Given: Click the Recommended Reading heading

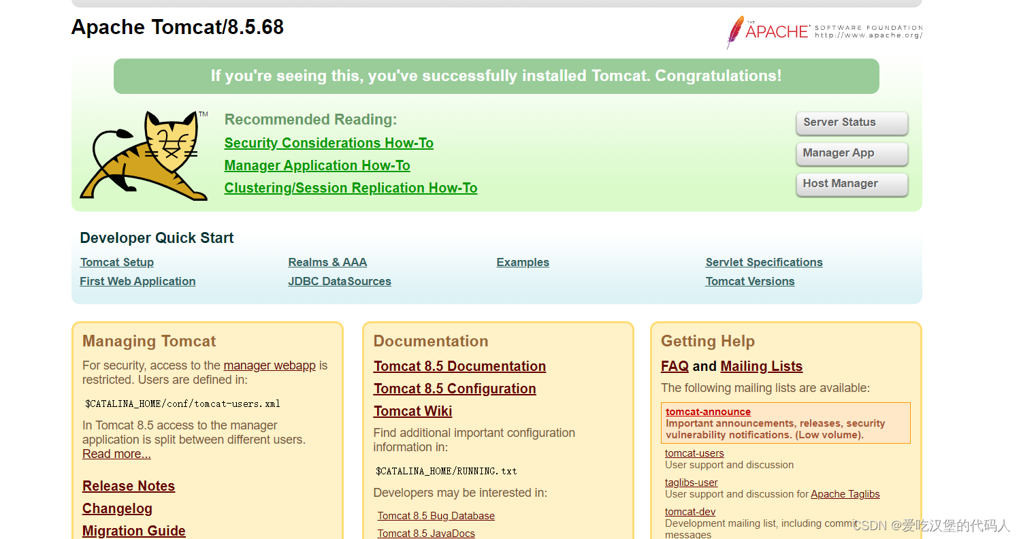Looking at the screenshot, I should pyautogui.click(x=310, y=120).
